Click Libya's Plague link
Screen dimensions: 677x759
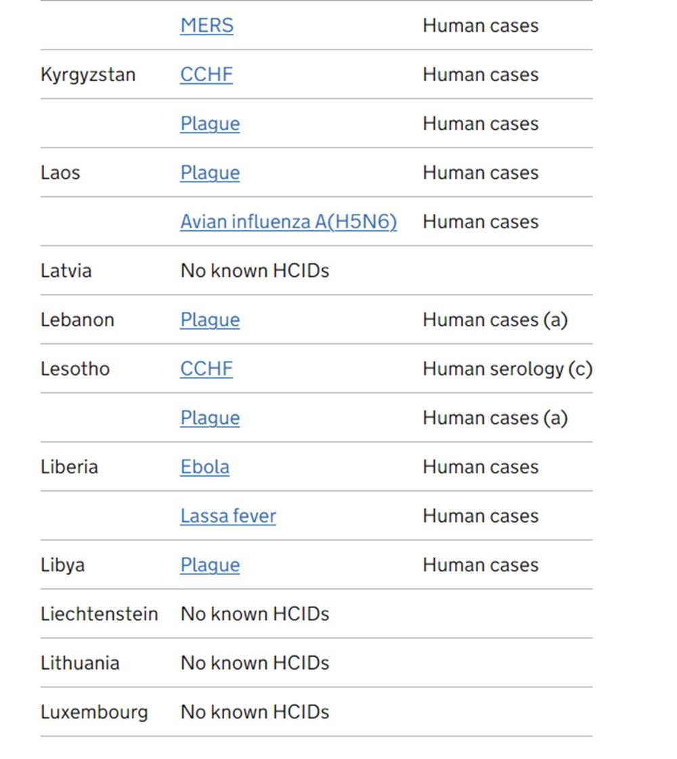[x=210, y=565]
